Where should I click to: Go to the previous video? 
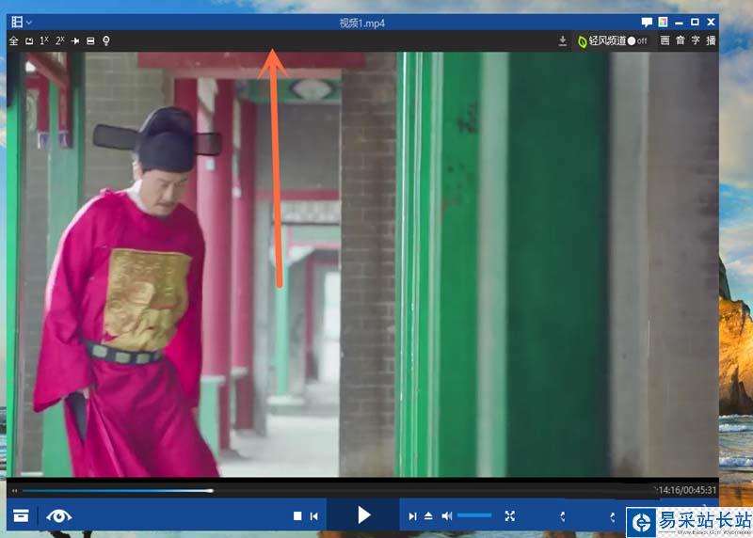pyautogui.click(x=314, y=516)
